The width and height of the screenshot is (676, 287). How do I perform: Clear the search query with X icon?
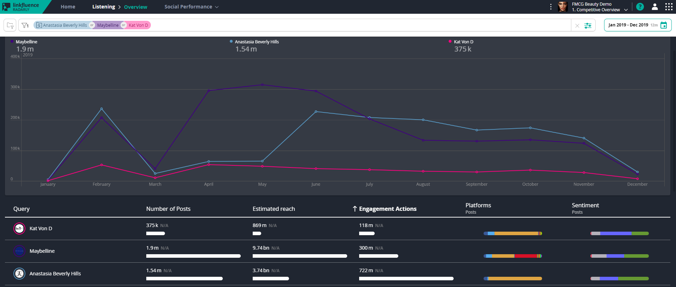[x=577, y=25]
